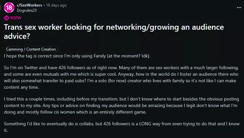Click the pink NSFW badge icon
The height and width of the screenshot is (138, 244).
(x=6, y=18)
